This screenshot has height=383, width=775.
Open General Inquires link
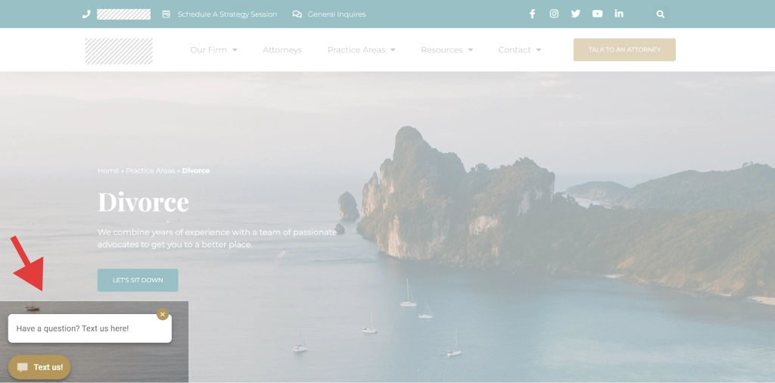(337, 14)
